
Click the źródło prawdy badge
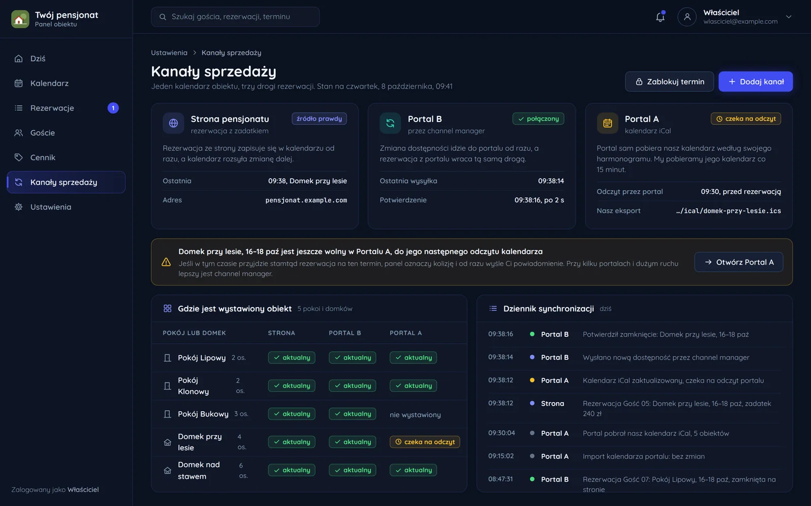[x=319, y=119]
